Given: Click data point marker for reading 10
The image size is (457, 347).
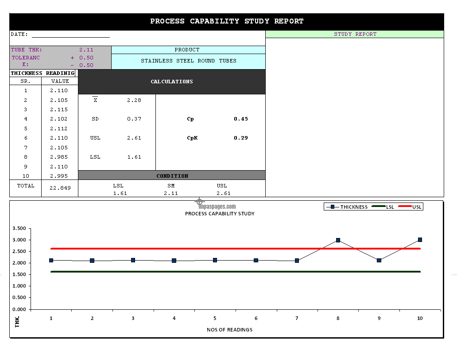Looking at the screenshot, I should pos(420,240).
